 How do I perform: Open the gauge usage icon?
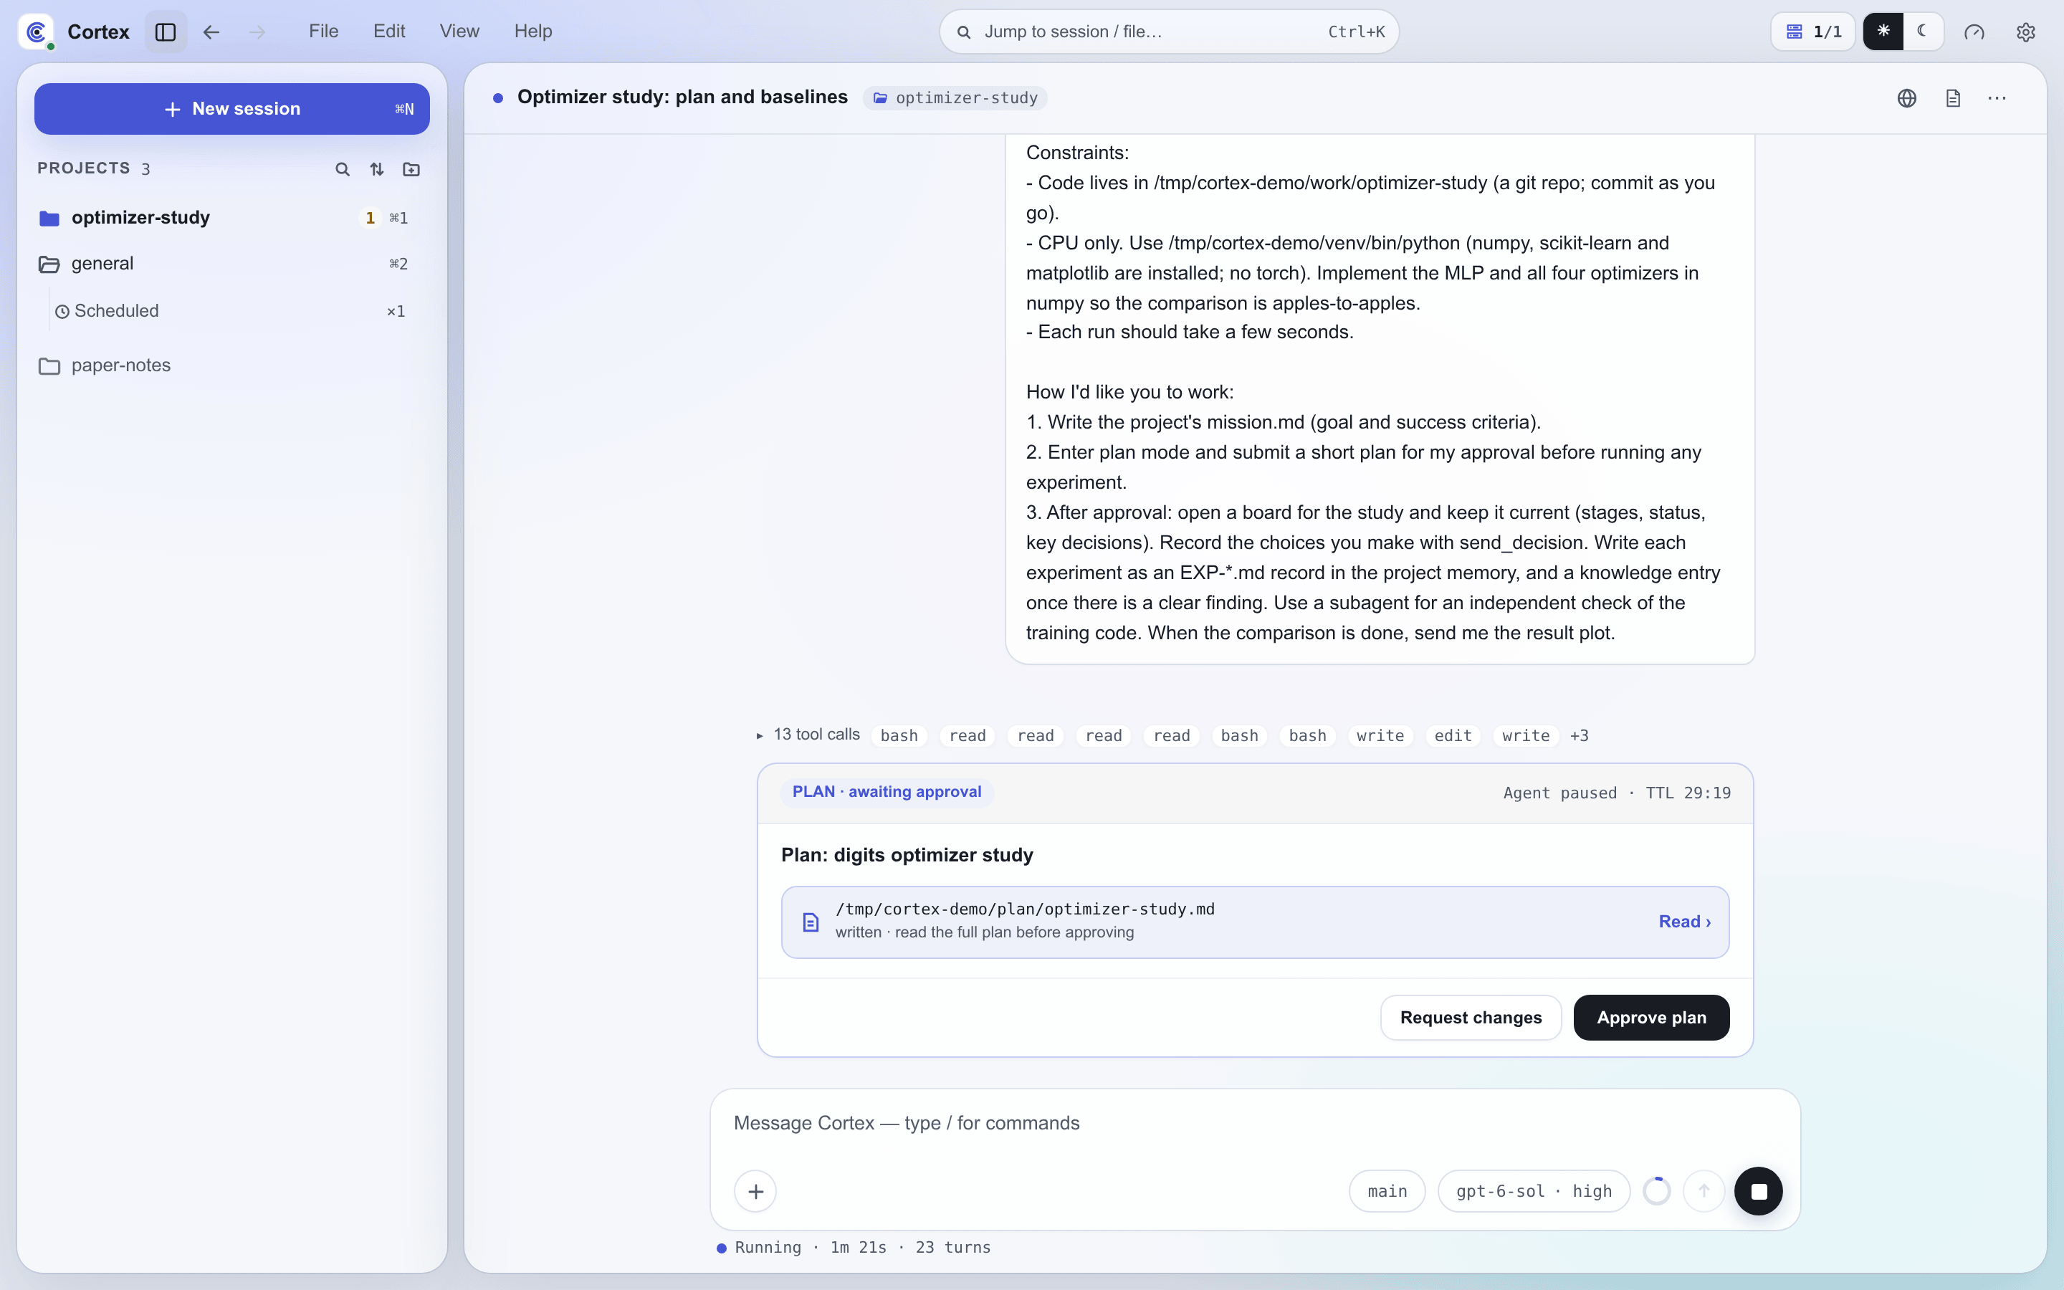(x=1974, y=32)
